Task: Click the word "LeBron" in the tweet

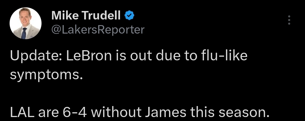Action: coord(89,56)
